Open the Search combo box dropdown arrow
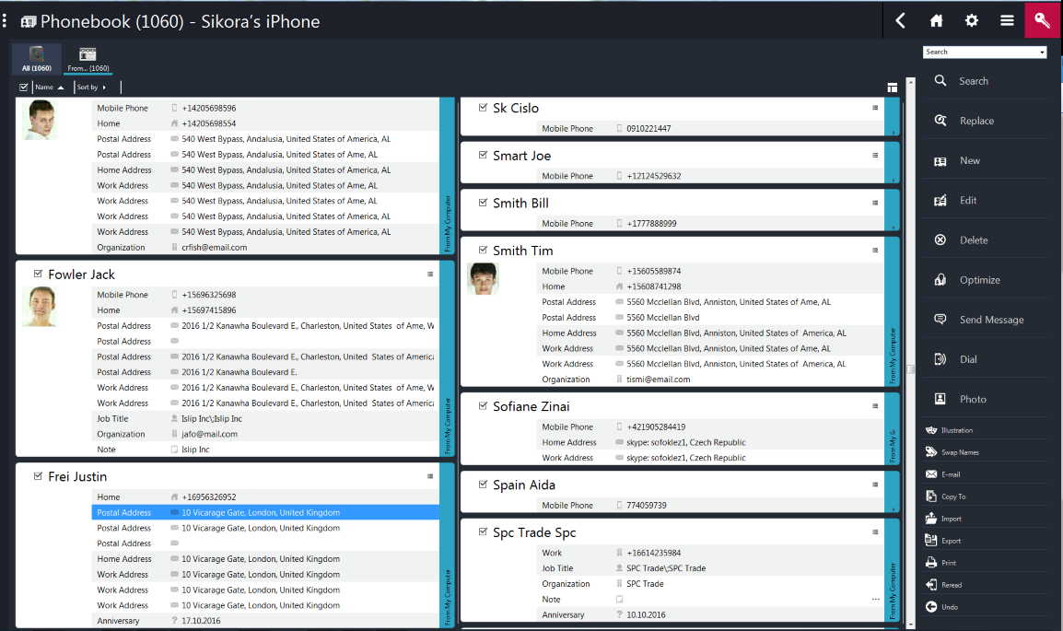Screen dimensions: 1063x631 tap(1042, 53)
